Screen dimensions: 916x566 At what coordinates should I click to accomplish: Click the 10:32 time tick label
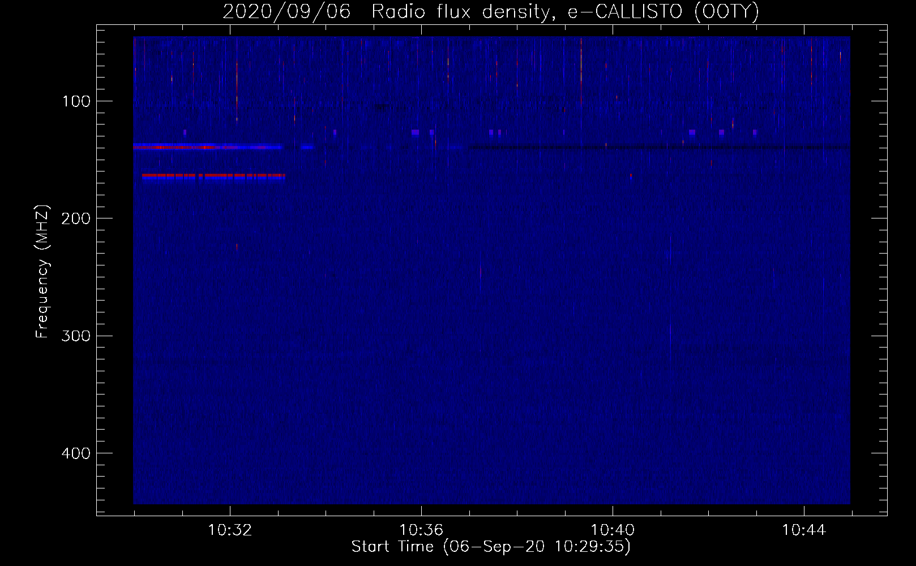tap(230, 530)
